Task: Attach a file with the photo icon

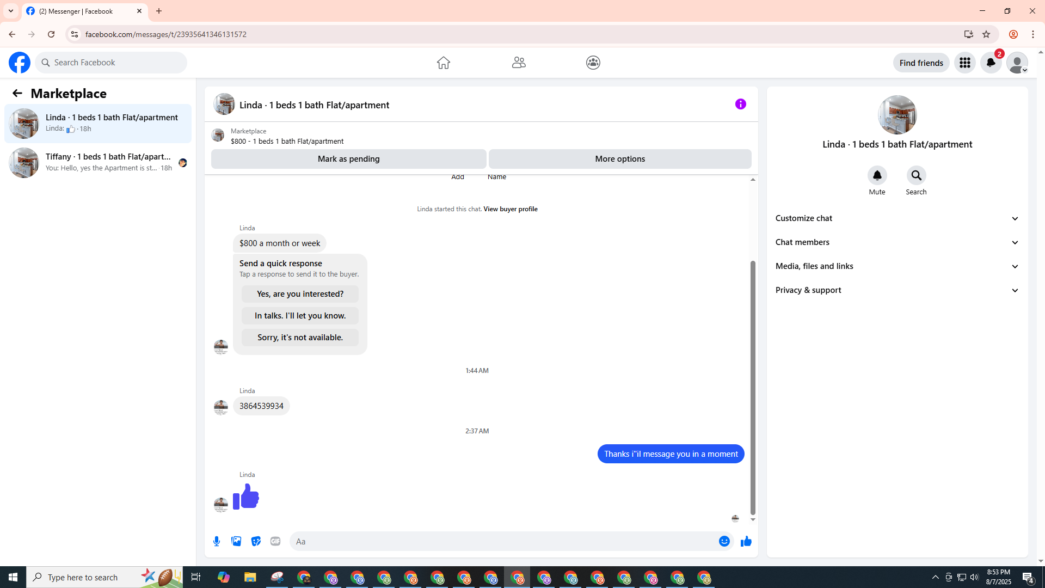Action: [236, 541]
